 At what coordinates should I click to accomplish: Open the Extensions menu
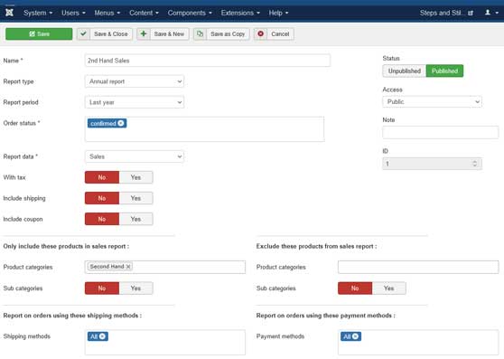pyautogui.click(x=240, y=13)
